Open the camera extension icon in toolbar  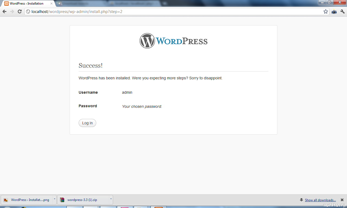tap(334, 12)
